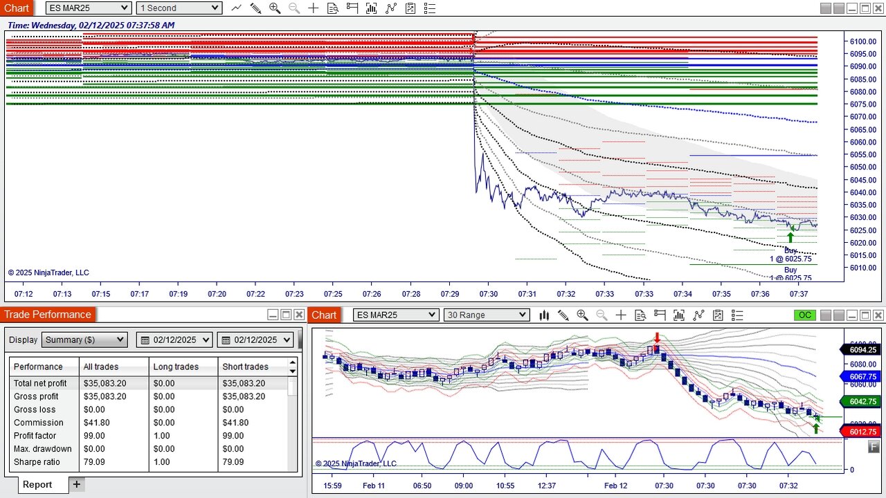Viewport: 886px width, 498px height.
Task: Show data box in bottom chart
Action: pyautogui.click(x=640, y=315)
